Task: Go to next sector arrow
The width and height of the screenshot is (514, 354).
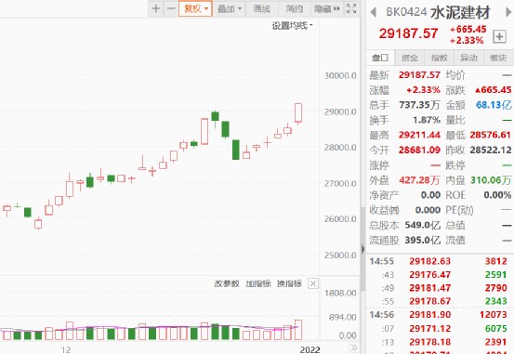Action: (x=508, y=12)
